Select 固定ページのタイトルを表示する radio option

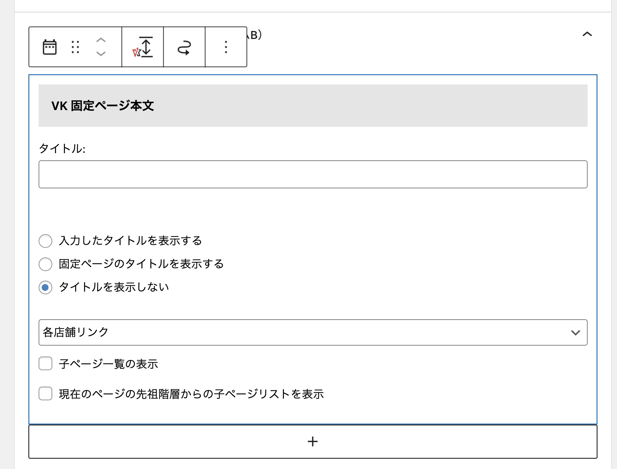click(x=45, y=264)
